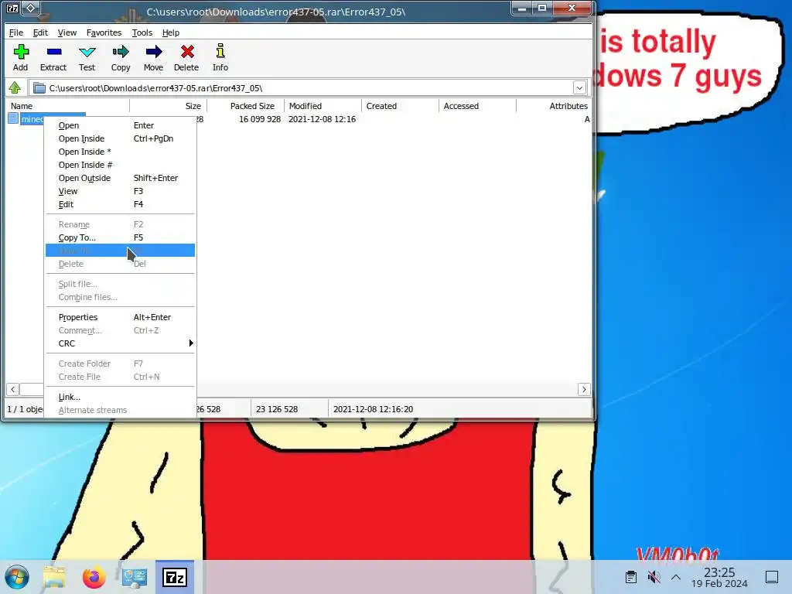Viewport: 792px width, 594px height.
Task: Choose Link... in context menu
Action: pos(120,397)
